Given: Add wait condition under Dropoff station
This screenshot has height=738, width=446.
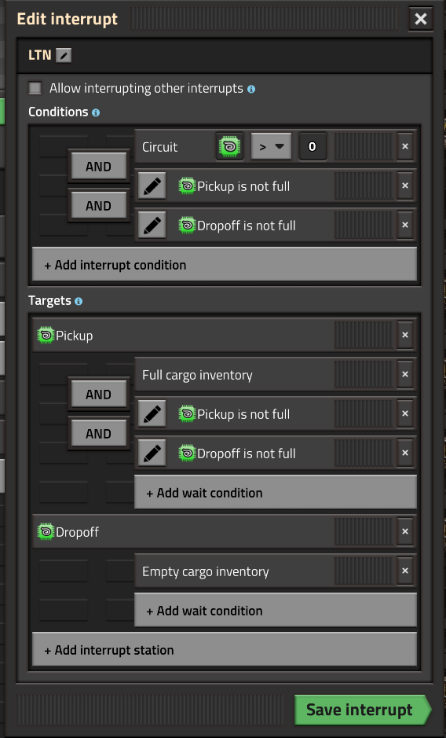Looking at the screenshot, I should (x=276, y=611).
